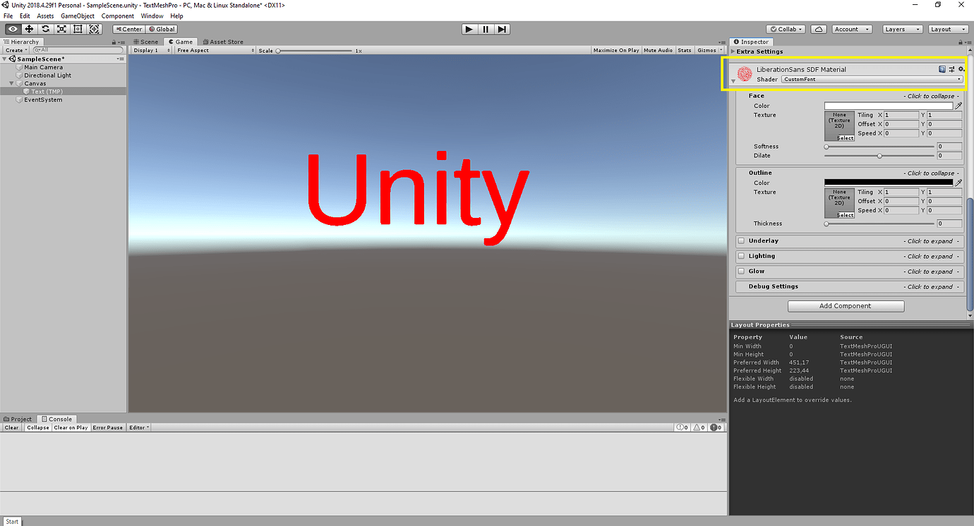Image resolution: width=974 pixels, height=526 pixels.
Task: Open the material help reference icon
Action: pos(942,69)
